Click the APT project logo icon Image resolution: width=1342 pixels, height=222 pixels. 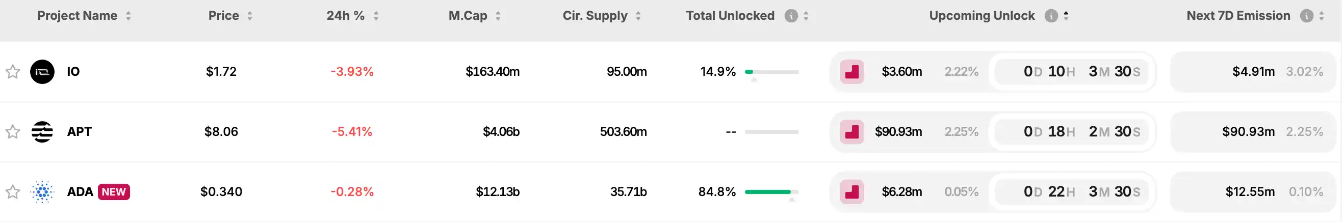pyautogui.click(x=42, y=132)
